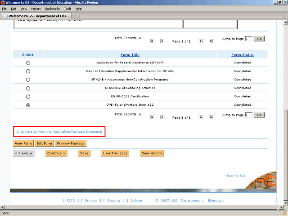Click the Preview Package button
Image resolution: width=288 pixels, height=216 pixels.
click(x=71, y=144)
